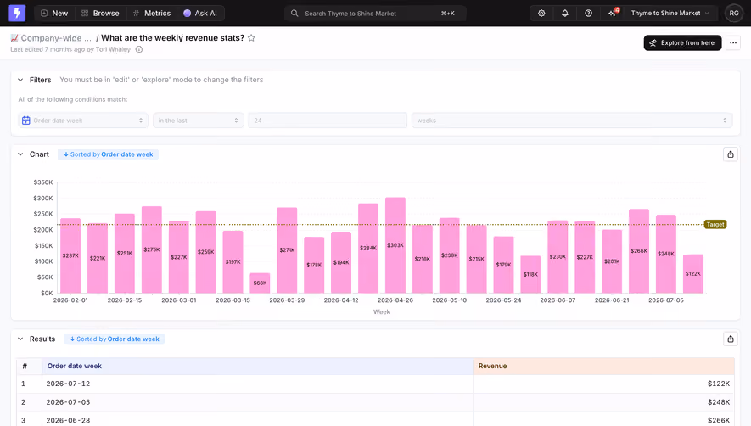Viewport: 751px width, 426px height.
Task: Collapse the Results section
Action: pos(20,339)
